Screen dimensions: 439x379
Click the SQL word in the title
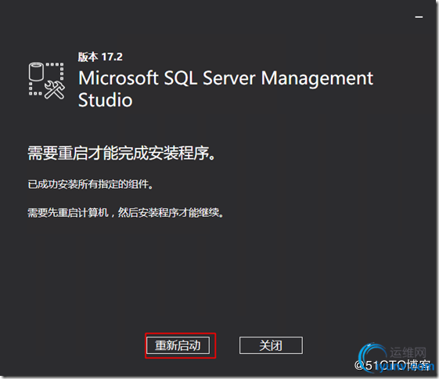(x=181, y=78)
